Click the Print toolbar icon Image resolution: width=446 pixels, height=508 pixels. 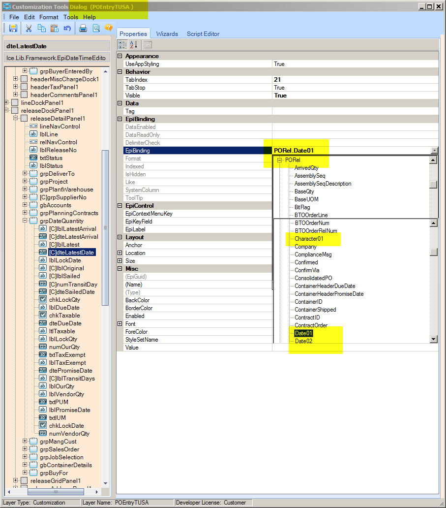(83, 28)
